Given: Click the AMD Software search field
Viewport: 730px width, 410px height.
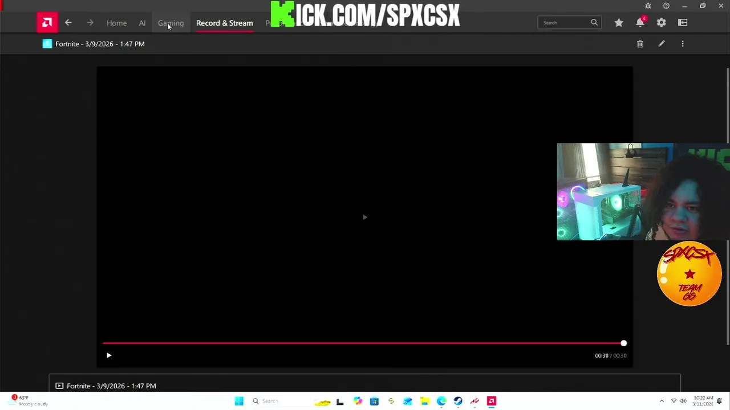Looking at the screenshot, I should [569, 23].
